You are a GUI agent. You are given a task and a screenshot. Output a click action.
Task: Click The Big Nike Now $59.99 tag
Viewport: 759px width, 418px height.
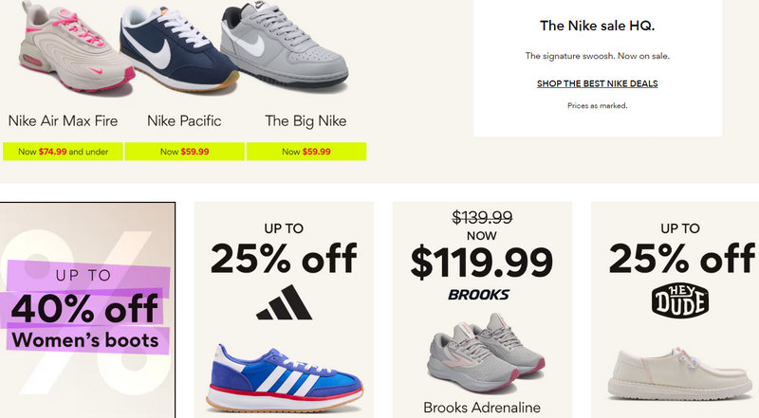click(305, 152)
